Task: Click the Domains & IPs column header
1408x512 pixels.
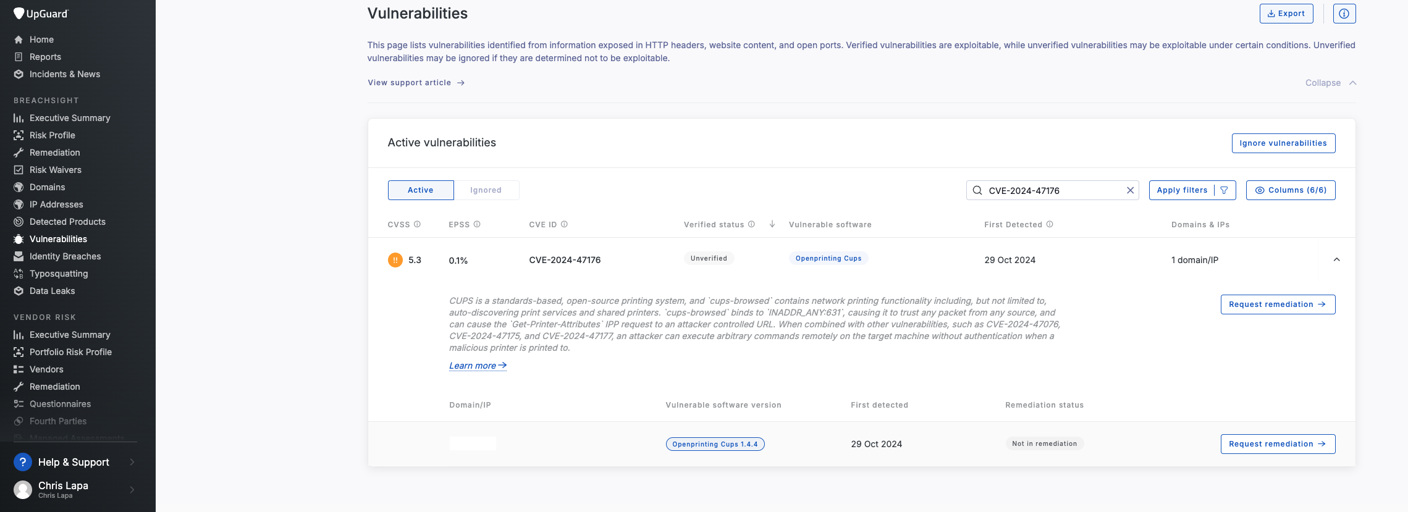Action: click(x=1200, y=224)
